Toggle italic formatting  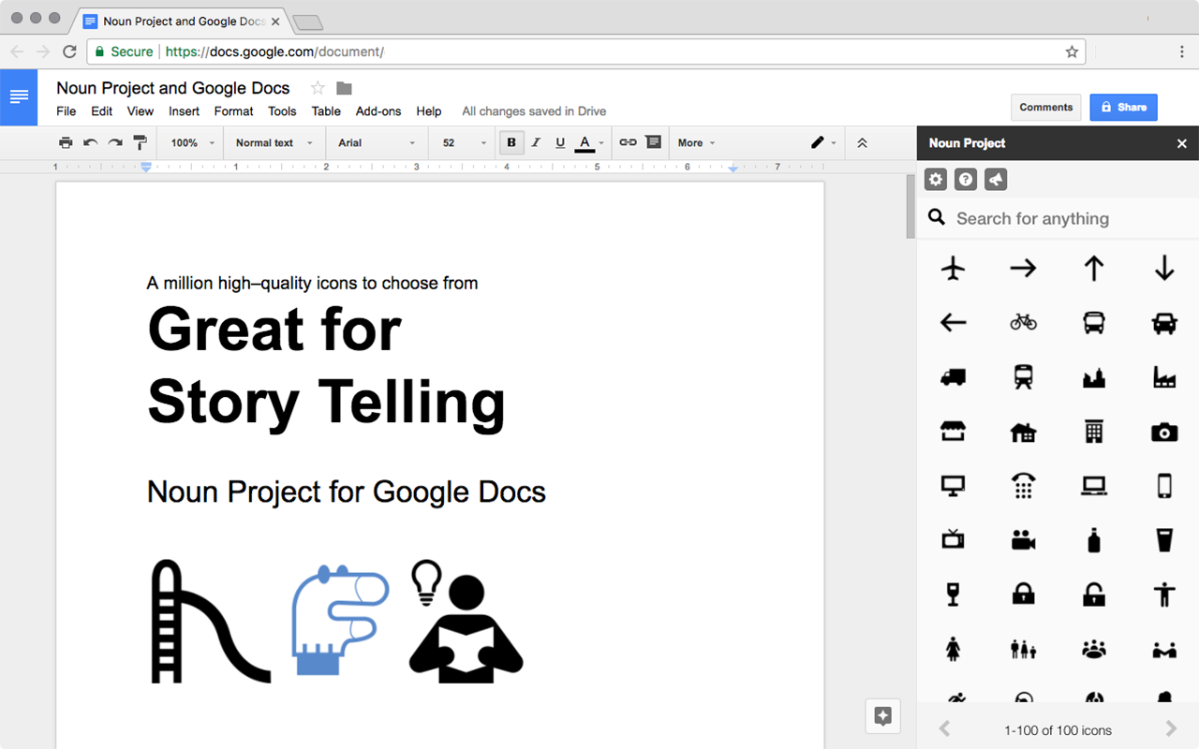(536, 143)
